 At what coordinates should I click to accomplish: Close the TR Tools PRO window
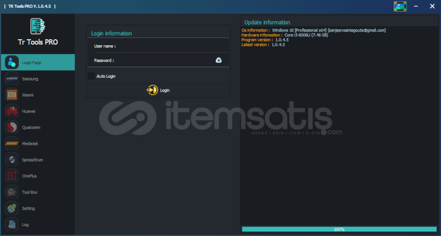432,6
